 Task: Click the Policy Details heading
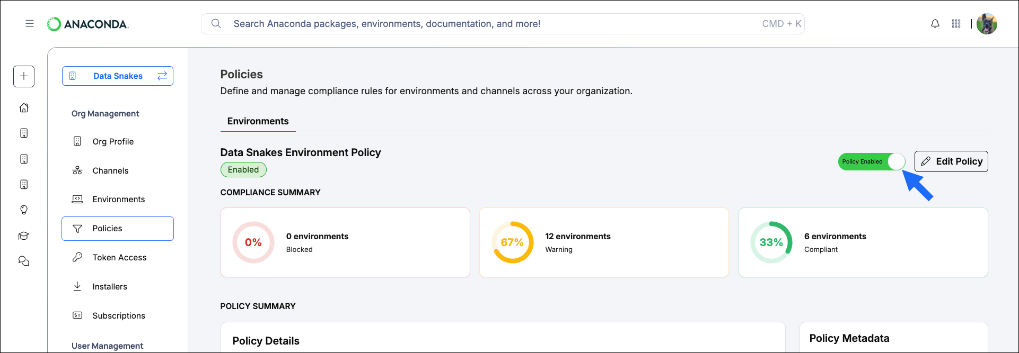click(x=266, y=341)
